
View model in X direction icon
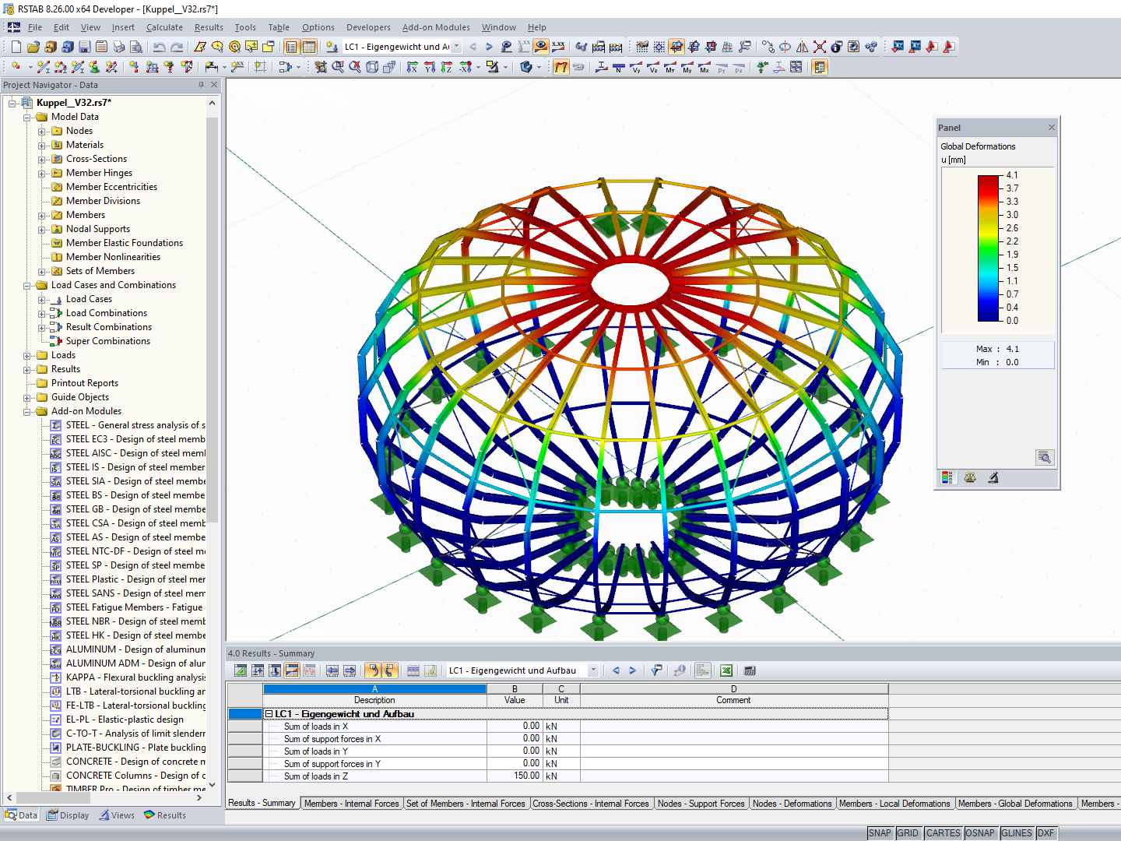(413, 67)
